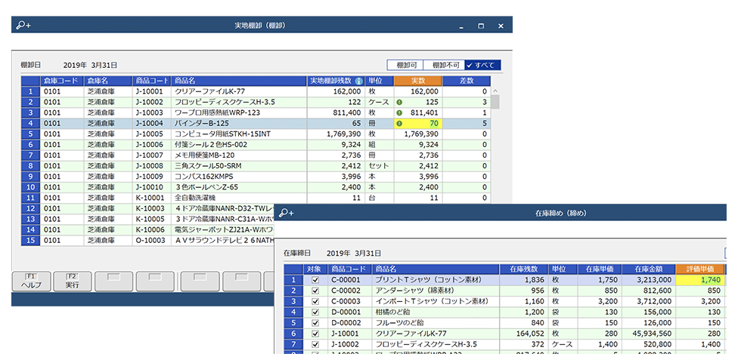Select row number 6 in 在庫締め table
This screenshot has width=738, height=363.
(293, 334)
